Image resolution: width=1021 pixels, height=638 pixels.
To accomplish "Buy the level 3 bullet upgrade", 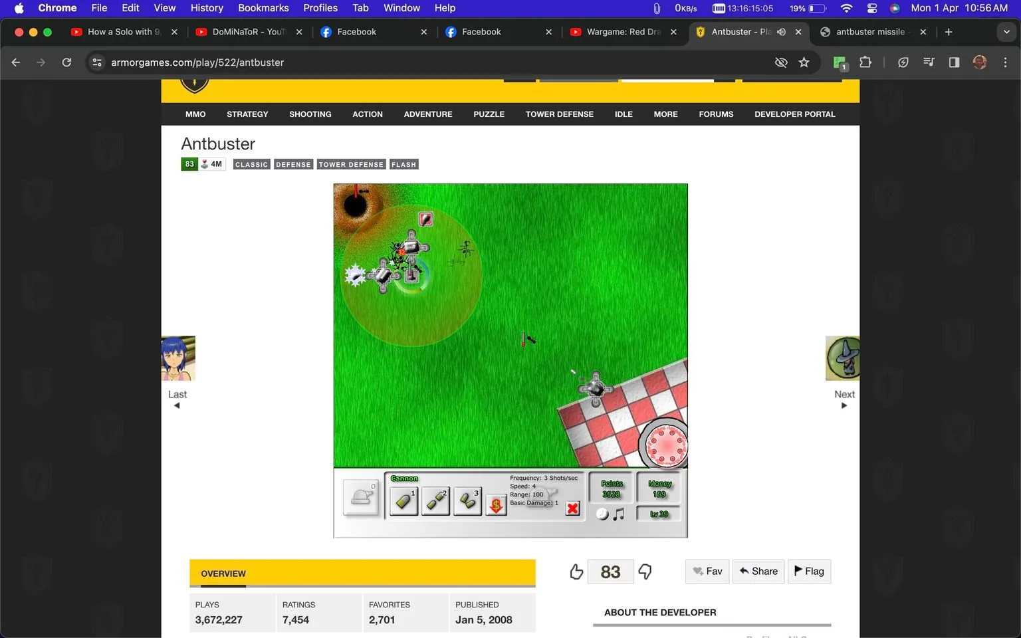I will tap(467, 501).
